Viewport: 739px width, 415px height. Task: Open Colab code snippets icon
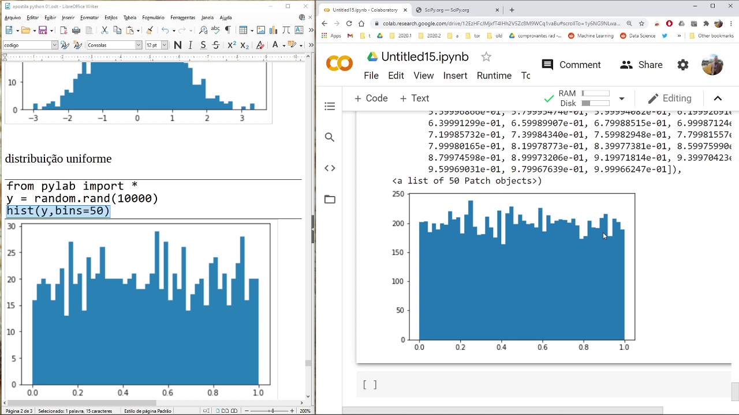[x=330, y=168]
